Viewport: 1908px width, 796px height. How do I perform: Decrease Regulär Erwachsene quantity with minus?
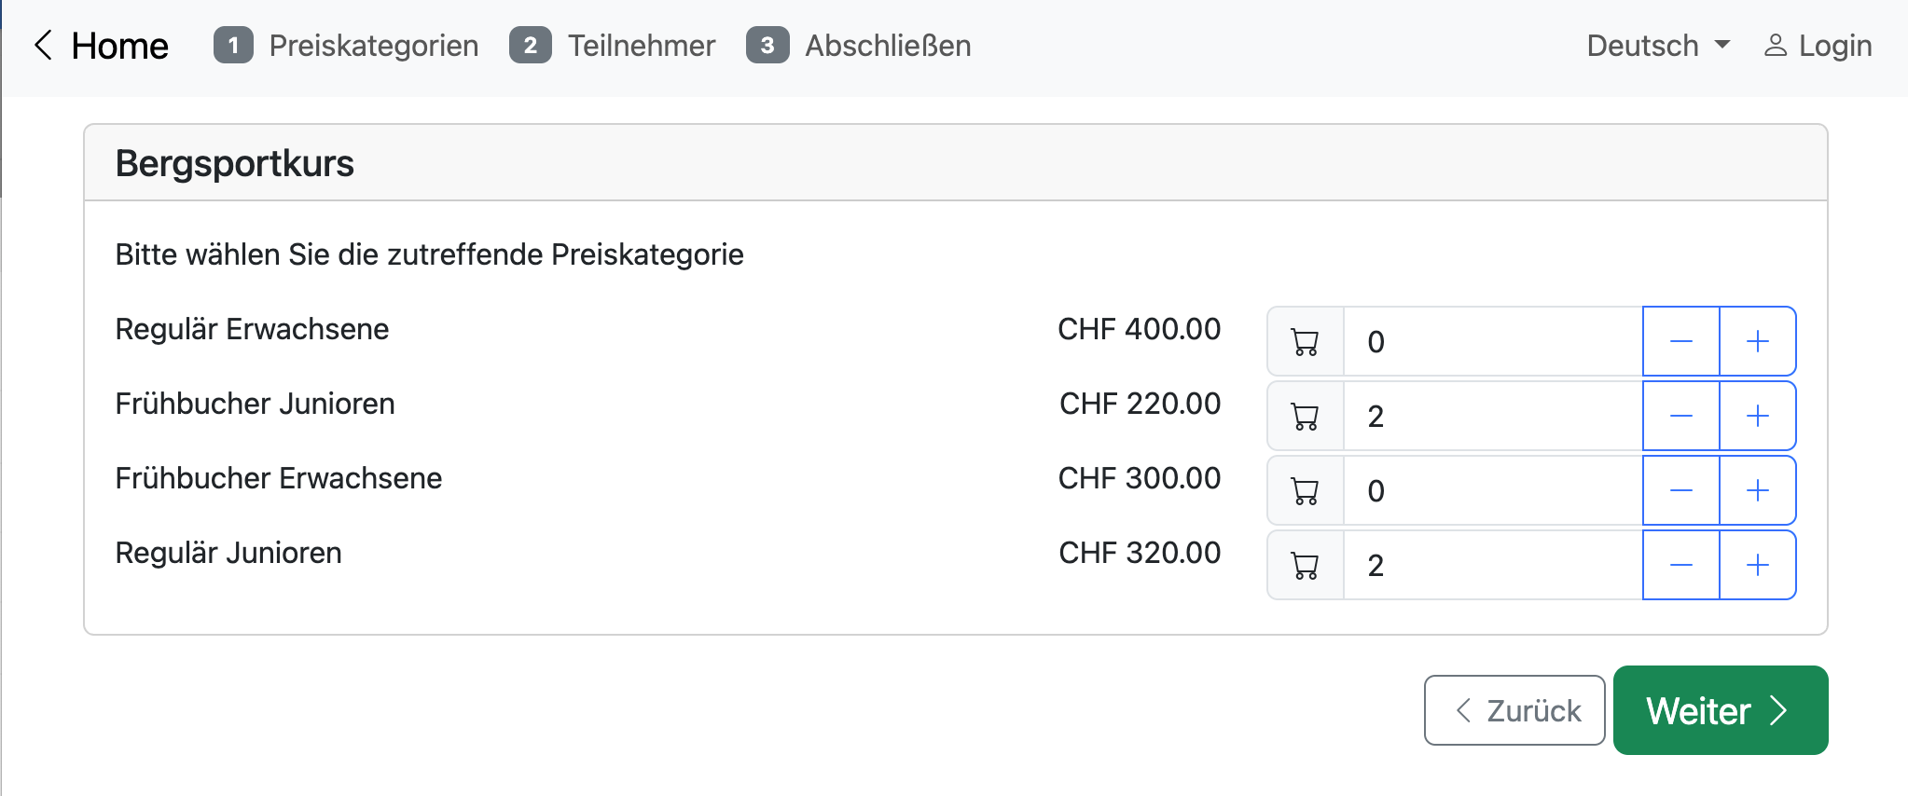click(x=1680, y=341)
